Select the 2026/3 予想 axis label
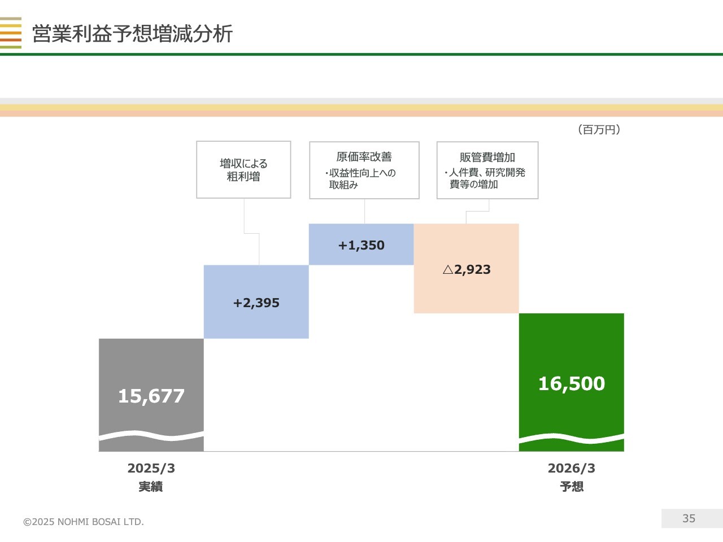 pyautogui.click(x=571, y=477)
